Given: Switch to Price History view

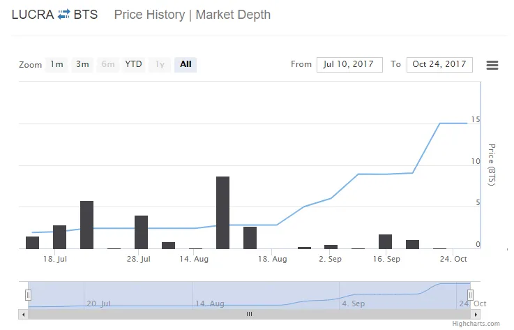Looking at the screenshot, I should tap(149, 15).
